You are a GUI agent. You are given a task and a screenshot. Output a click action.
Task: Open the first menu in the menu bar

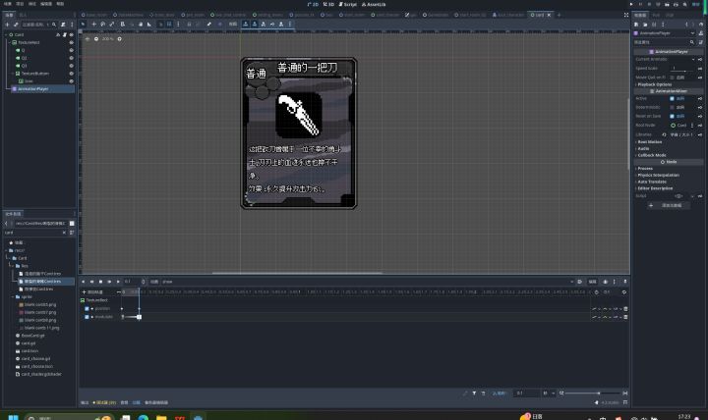click(6, 4)
